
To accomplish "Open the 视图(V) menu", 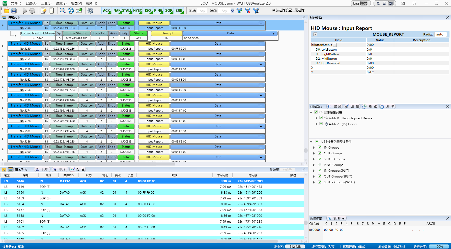I will [x=76, y=3].
